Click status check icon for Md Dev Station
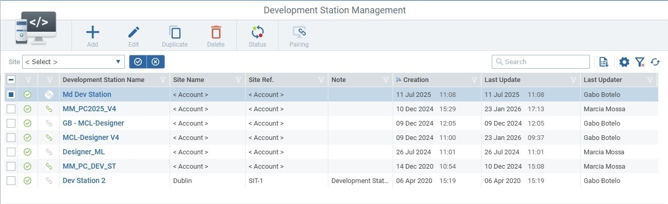The height and width of the screenshot is (204, 668). tap(28, 94)
